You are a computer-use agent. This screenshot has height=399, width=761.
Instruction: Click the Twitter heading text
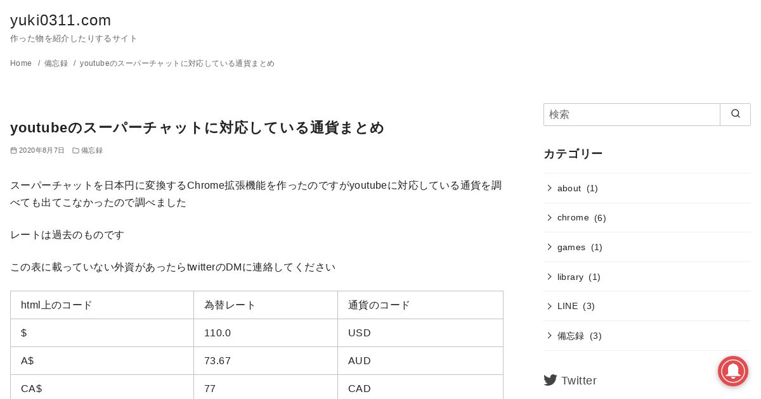point(579,381)
